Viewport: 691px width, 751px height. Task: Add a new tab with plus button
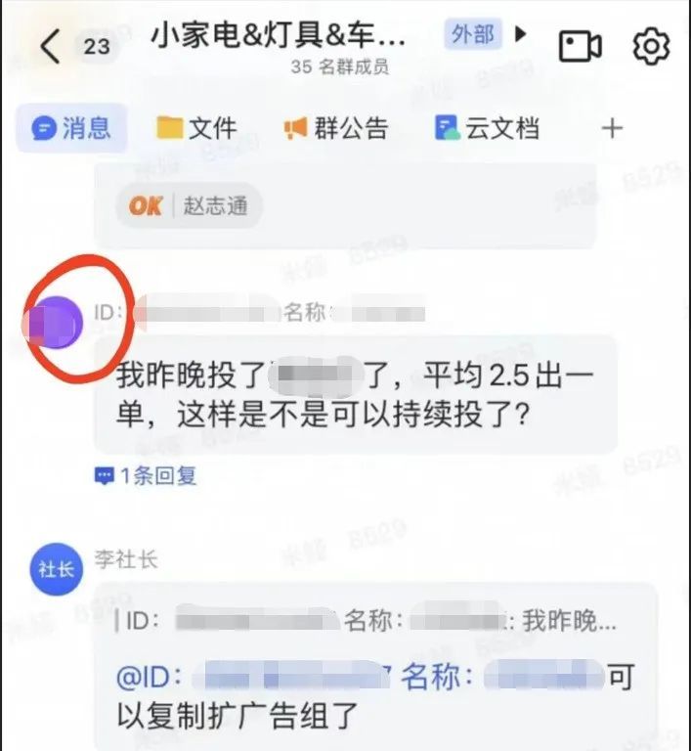pos(612,128)
